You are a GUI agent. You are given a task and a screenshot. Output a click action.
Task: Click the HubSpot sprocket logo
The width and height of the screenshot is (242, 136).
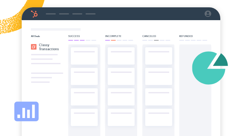(34, 14)
